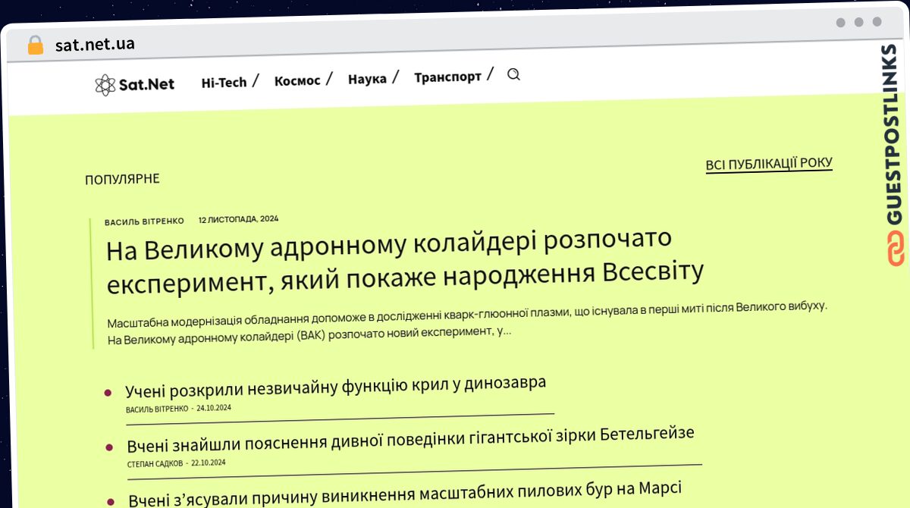Open article about функцію крил у динозавра
910x508 pixels.
point(335,387)
